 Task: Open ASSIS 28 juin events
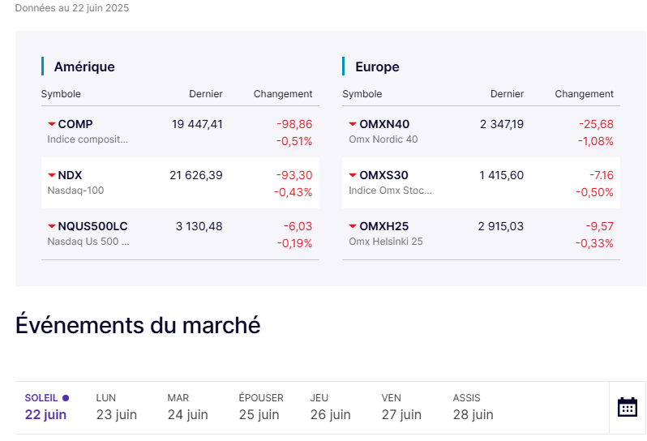473,407
